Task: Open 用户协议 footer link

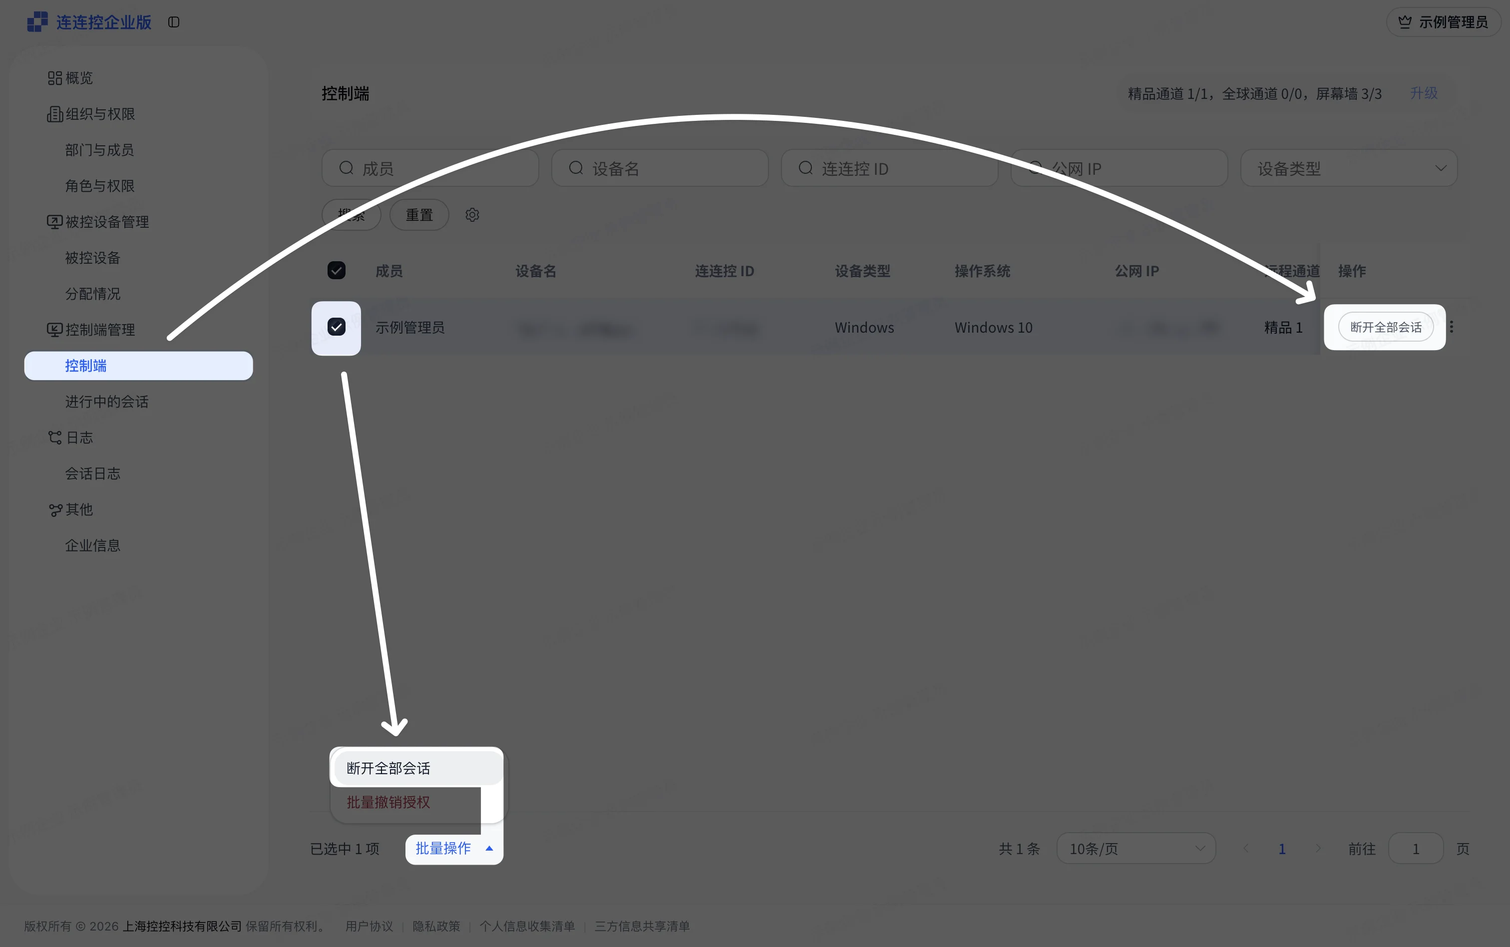Action: tap(369, 926)
